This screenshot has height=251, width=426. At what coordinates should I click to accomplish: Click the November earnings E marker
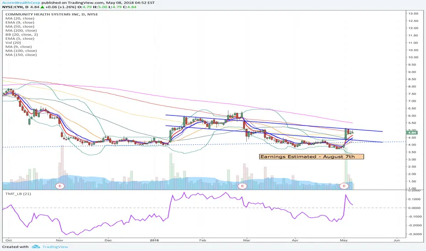(60, 186)
